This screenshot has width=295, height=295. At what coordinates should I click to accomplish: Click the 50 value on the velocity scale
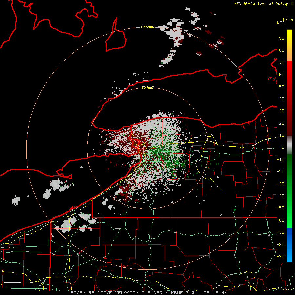(282, 87)
